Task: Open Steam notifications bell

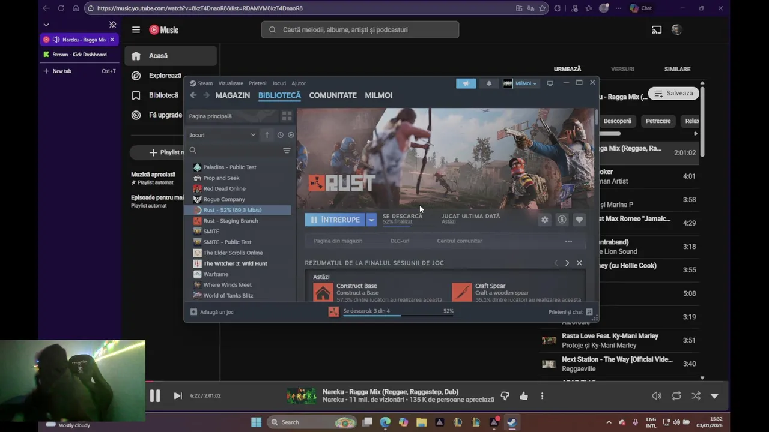Action: 489,83
